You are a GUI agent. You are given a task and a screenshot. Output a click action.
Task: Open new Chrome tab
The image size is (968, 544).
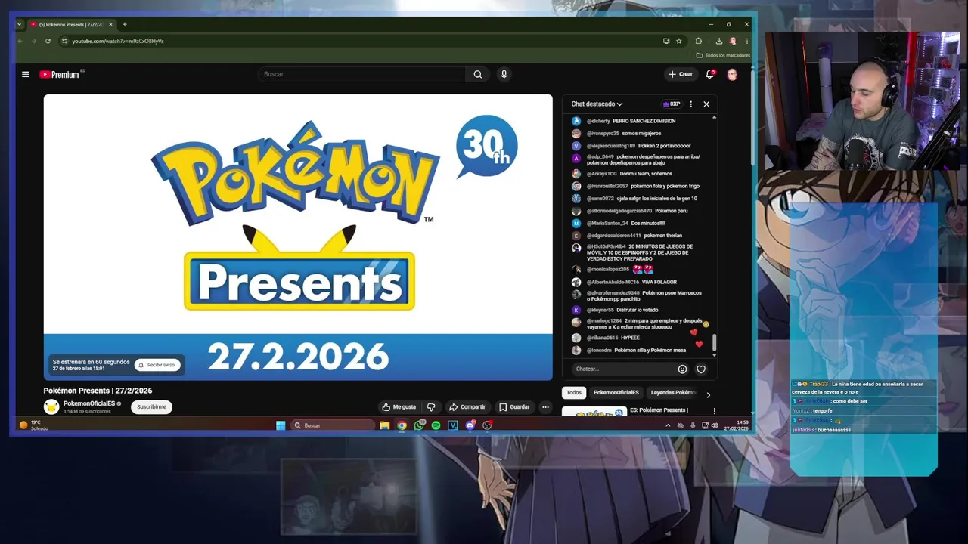pos(125,24)
